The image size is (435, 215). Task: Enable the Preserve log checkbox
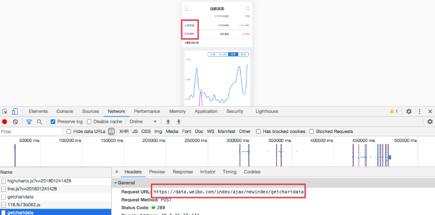click(x=53, y=122)
